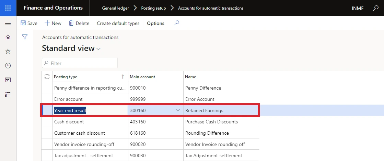Open Favorites star in sidebar
The width and height of the screenshot is (384, 161).
pos(8,51)
